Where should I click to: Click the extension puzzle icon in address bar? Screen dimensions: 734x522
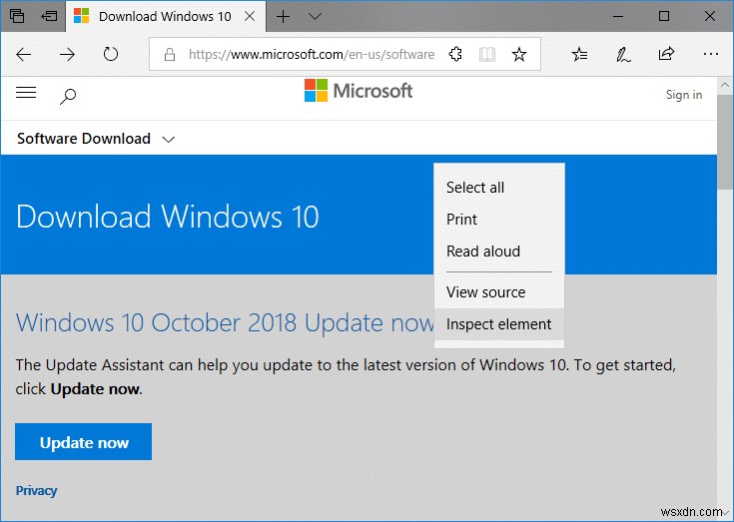(x=455, y=54)
